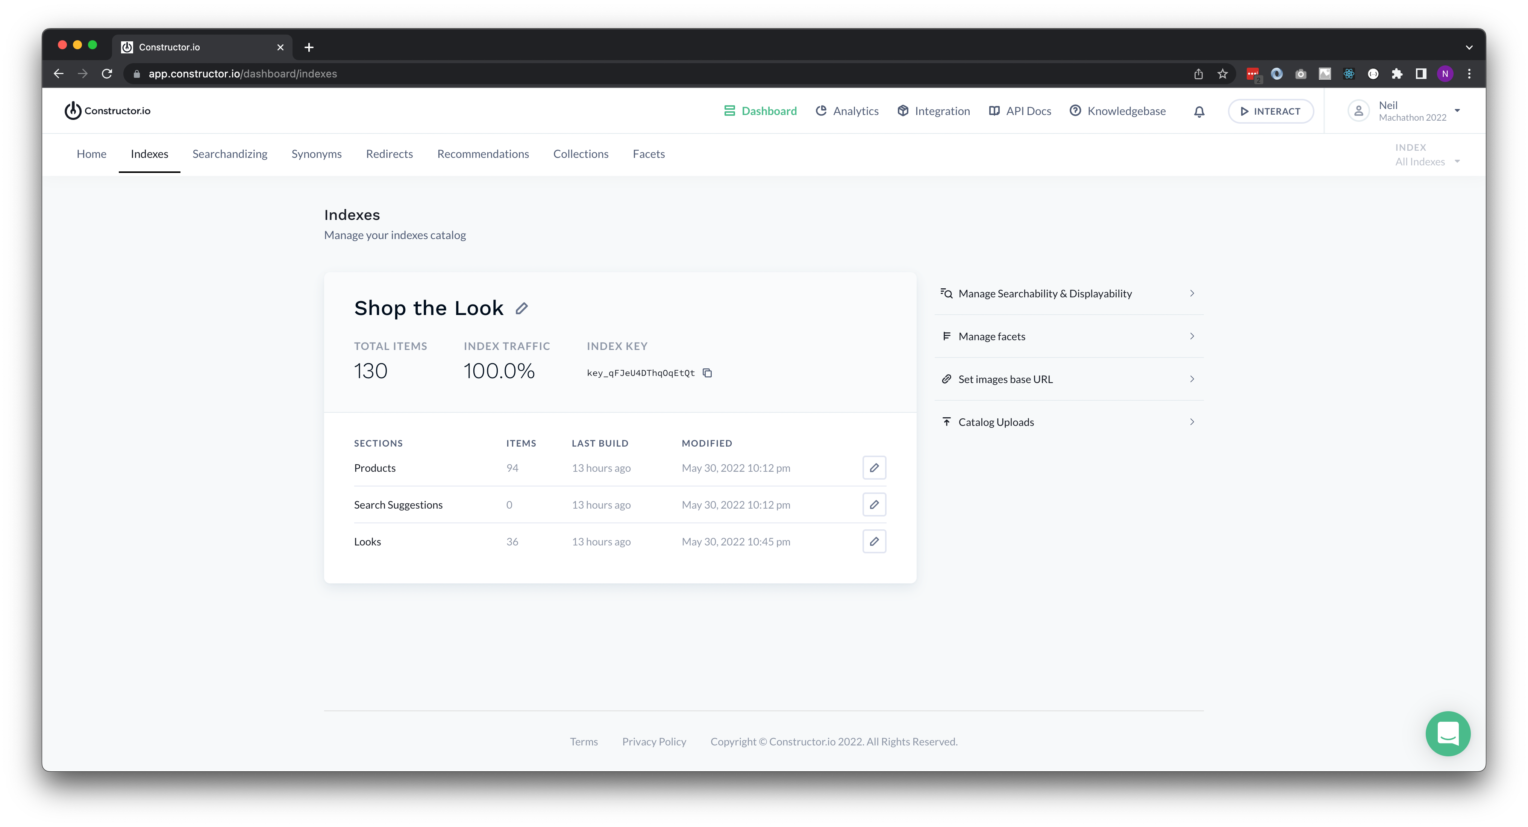Image resolution: width=1528 pixels, height=827 pixels.
Task: Click the browser share icon
Action: [1199, 74]
